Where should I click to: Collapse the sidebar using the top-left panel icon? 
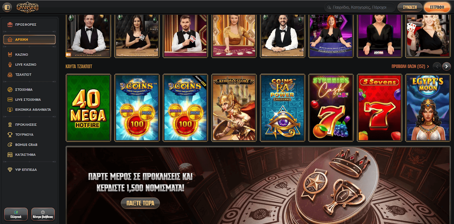(x=7, y=7)
